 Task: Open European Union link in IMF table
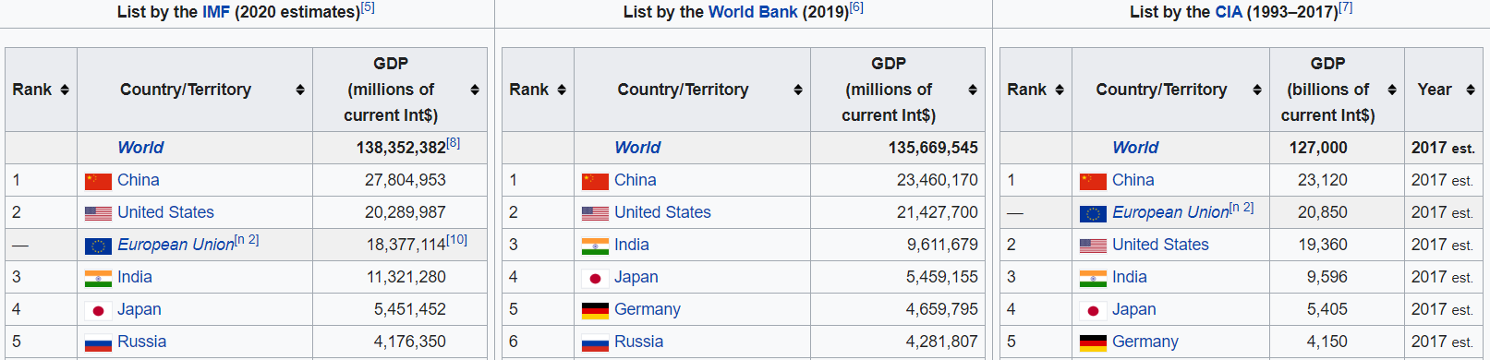pyautogui.click(x=176, y=245)
